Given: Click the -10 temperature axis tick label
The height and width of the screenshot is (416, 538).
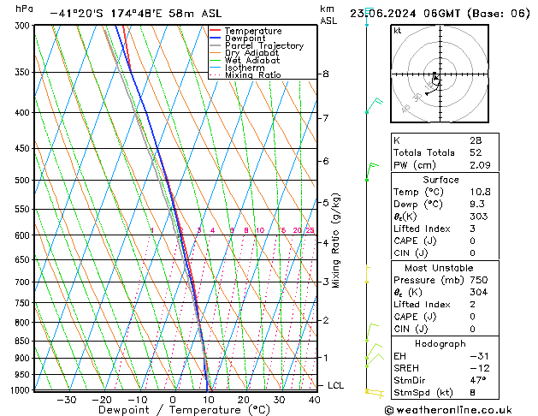Looking at the screenshot, I should (137, 400).
